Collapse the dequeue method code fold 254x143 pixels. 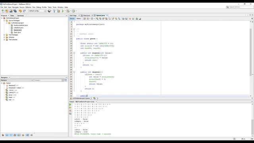[x=74, y=72]
